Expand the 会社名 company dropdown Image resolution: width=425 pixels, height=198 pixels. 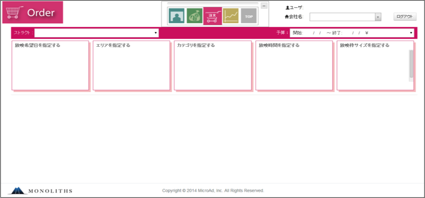(x=378, y=17)
